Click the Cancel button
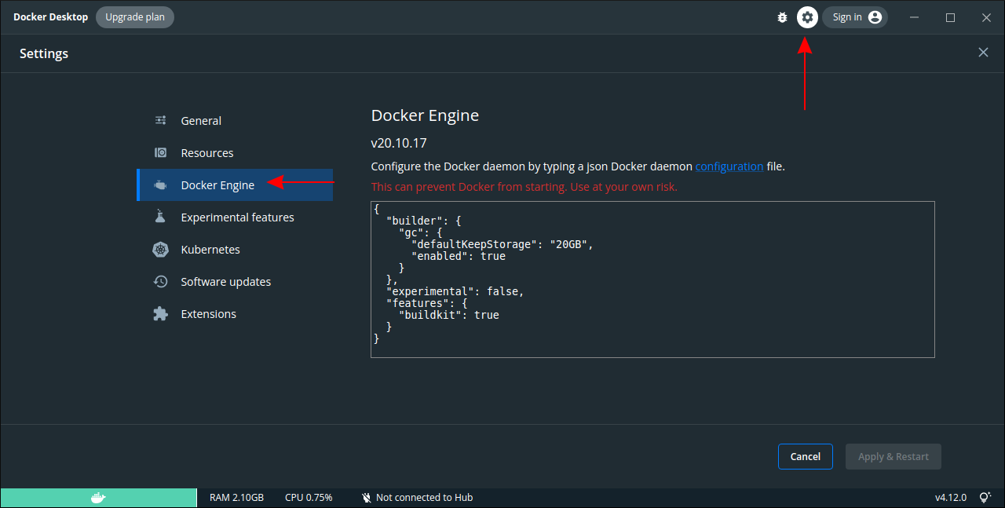This screenshot has height=508, width=1005. point(805,456)
